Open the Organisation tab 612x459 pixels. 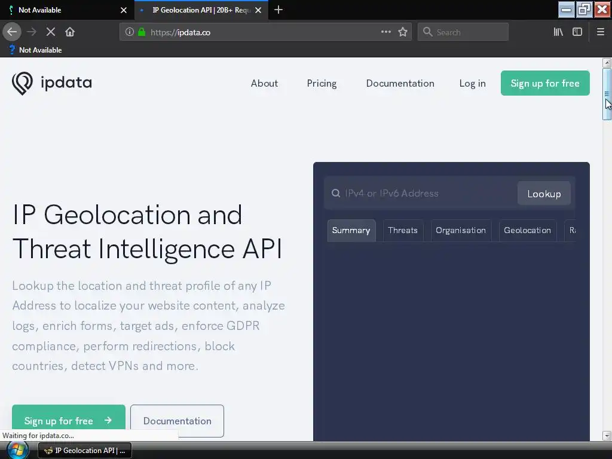tap(461, 230)
